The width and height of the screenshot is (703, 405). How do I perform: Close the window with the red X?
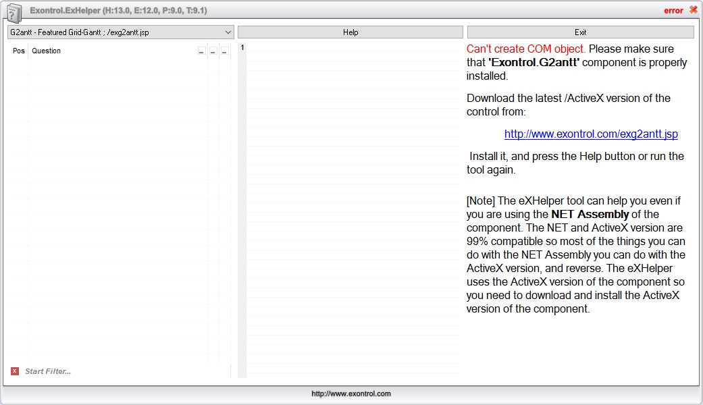[x=694, y=10]
